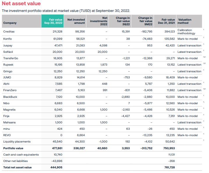
Task: Click the "Net invested amount" column header
Action: [x=76, y=21]
